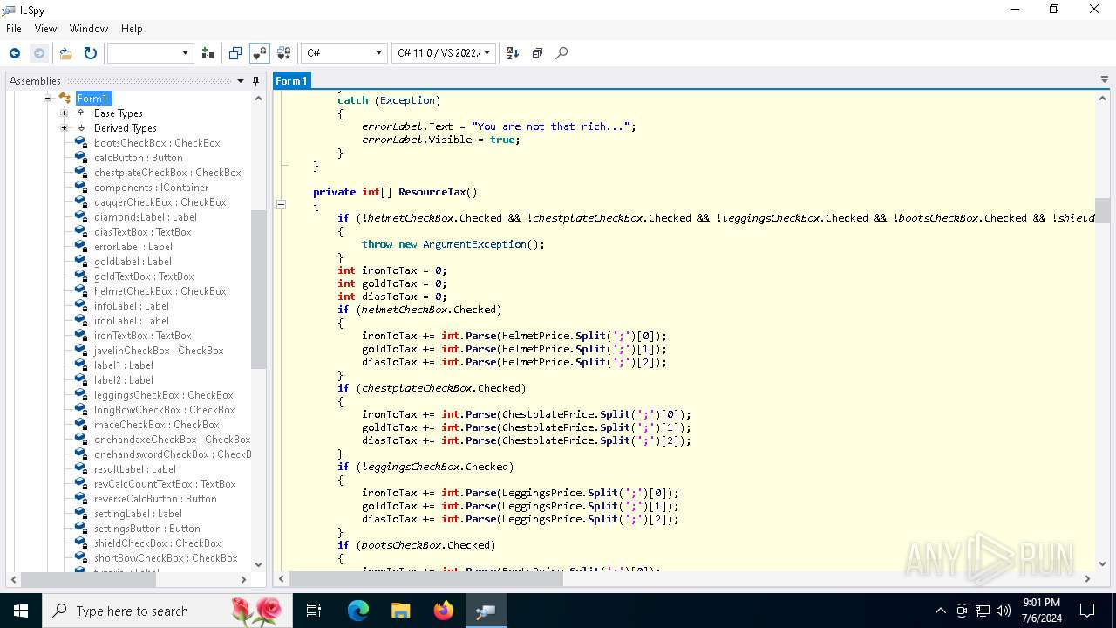Viewport: 1116px width, 628px height.
Task: Toggle Show all types and members
Action: (x=283, y=53)
